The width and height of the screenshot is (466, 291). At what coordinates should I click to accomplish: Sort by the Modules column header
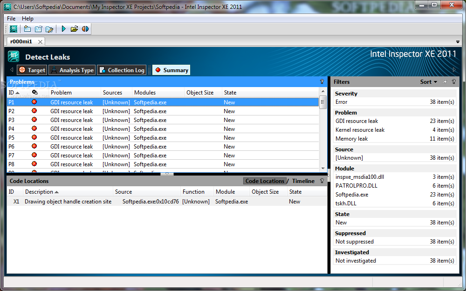[158, 93]
